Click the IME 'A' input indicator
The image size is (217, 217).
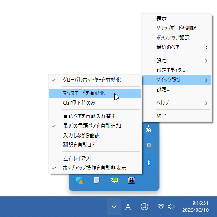tap(128, 207)
